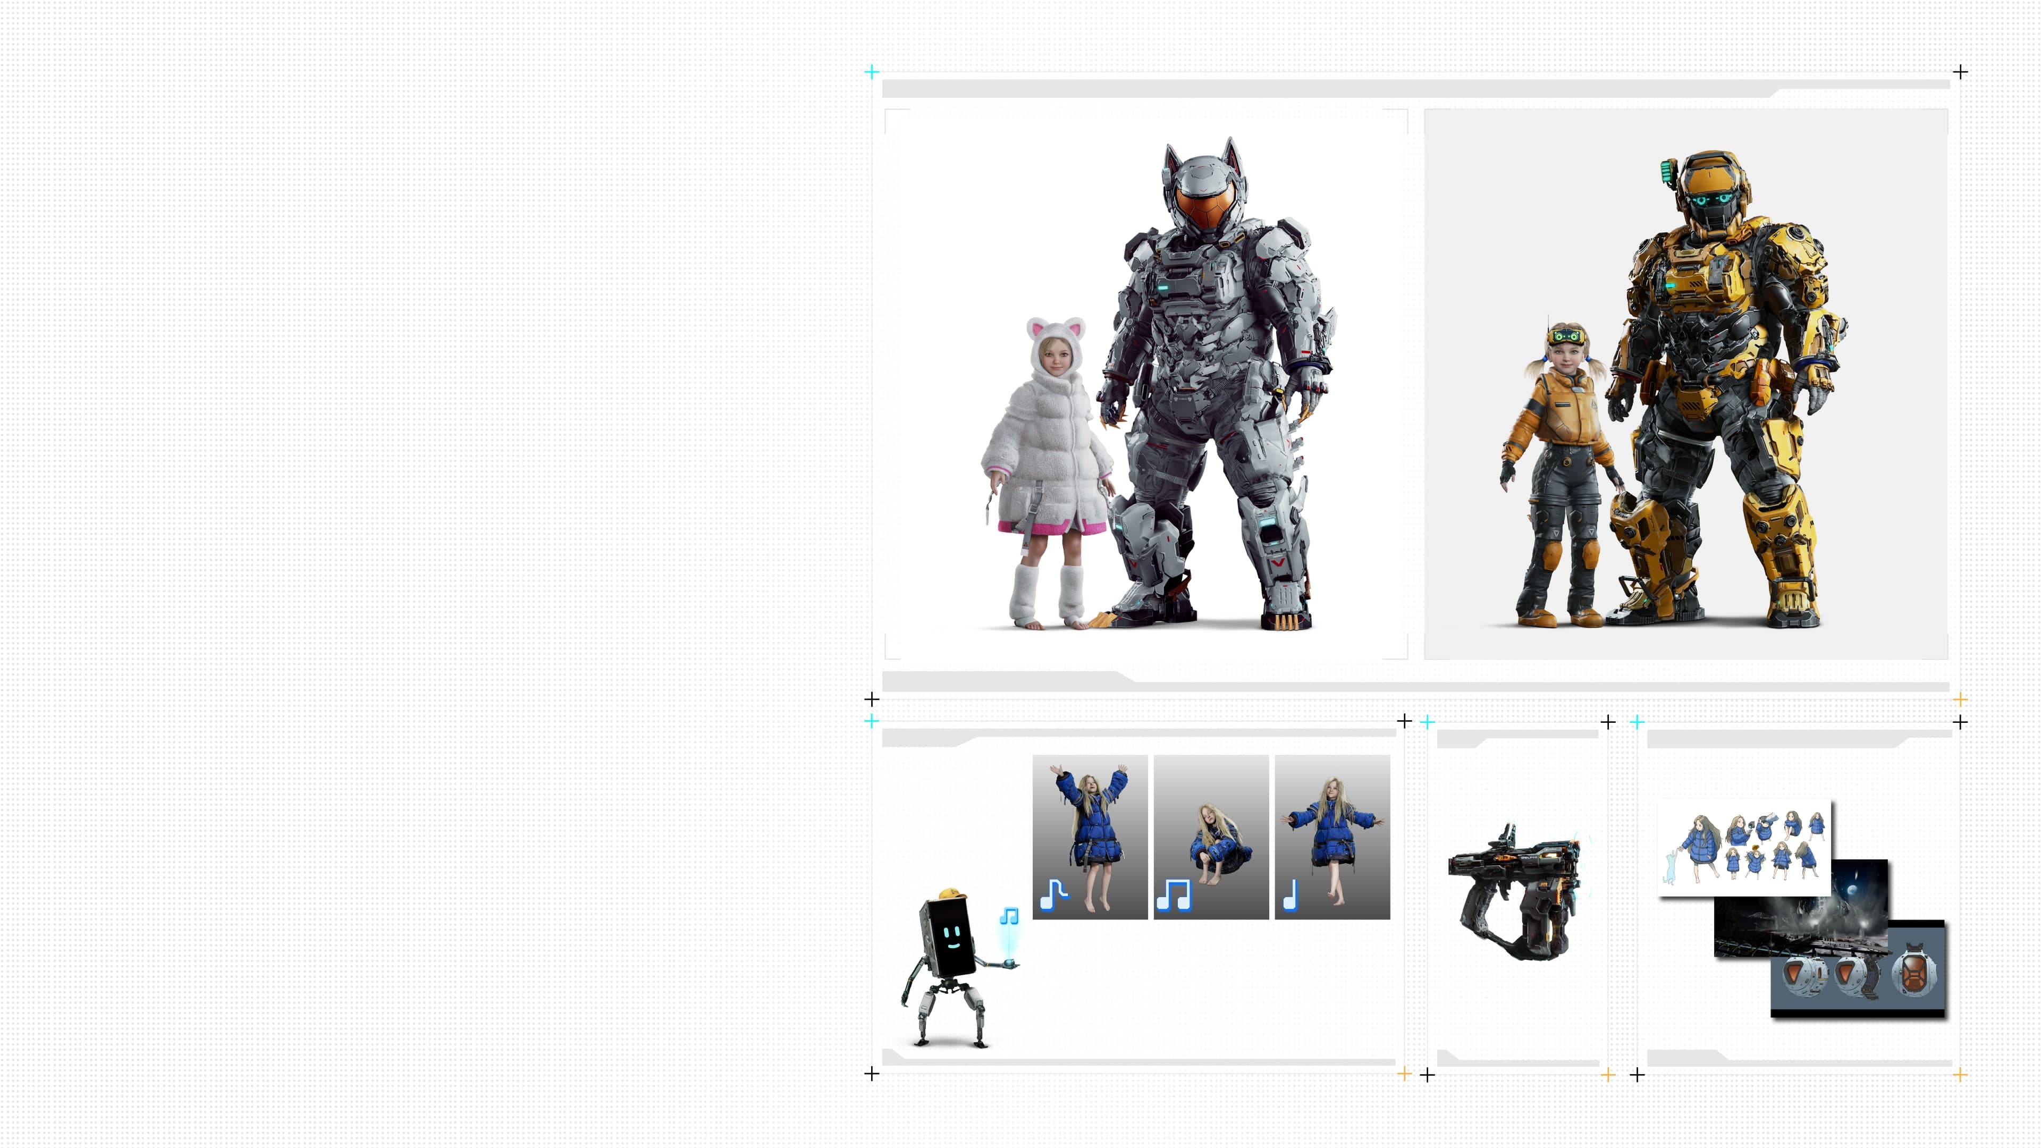Click the beamed double note icon on crouching emote

click(1174, 895)
